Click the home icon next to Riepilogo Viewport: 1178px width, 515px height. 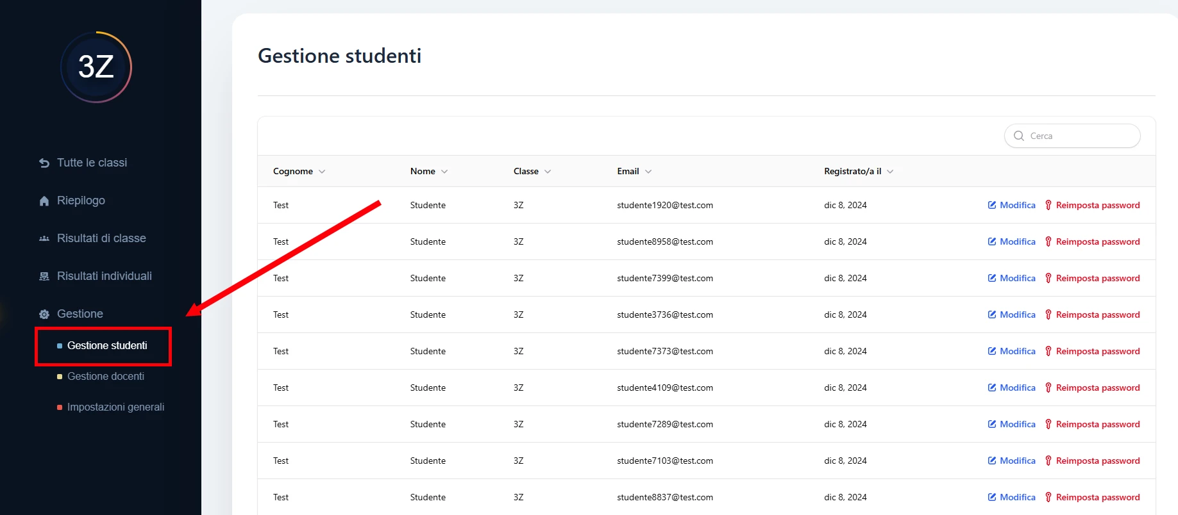[x=44, y=201]
